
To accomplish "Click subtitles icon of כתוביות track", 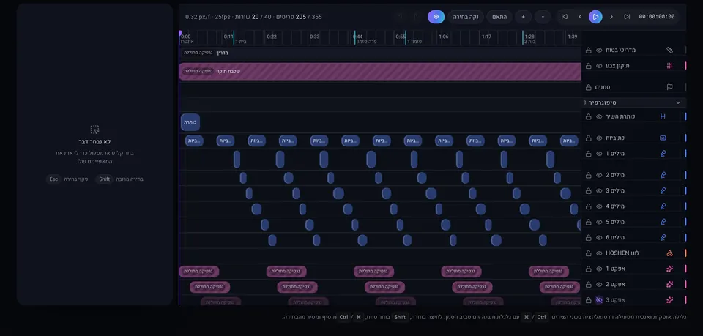I will pyautogui.click(x=663, y=138).
